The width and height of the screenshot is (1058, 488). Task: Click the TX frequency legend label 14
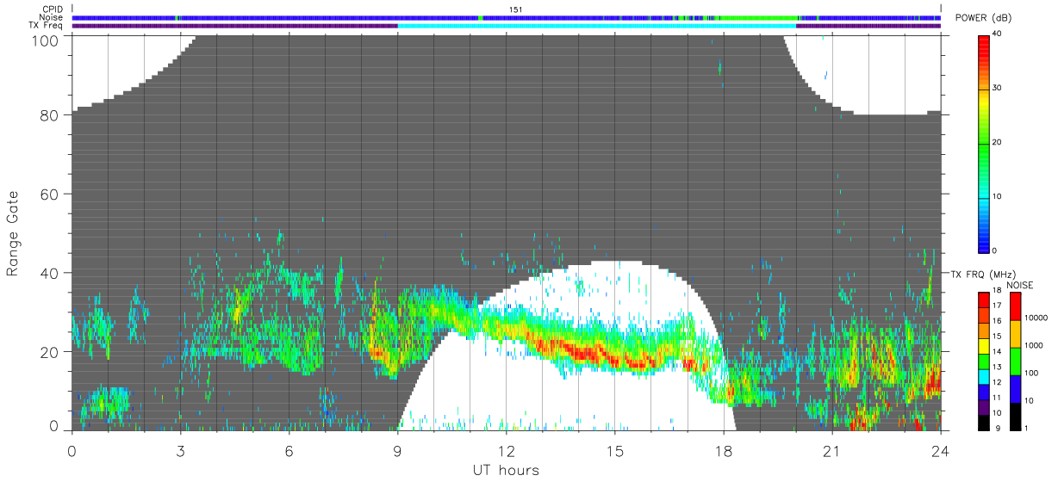996,352
